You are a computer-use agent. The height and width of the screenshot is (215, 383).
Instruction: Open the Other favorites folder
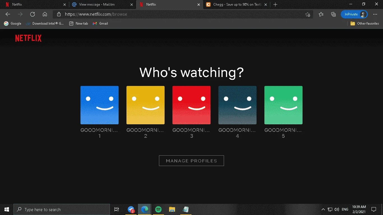click(365, 24)
